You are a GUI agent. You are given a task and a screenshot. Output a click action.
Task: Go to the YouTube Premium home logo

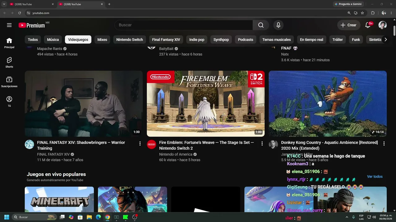[32, 25]
